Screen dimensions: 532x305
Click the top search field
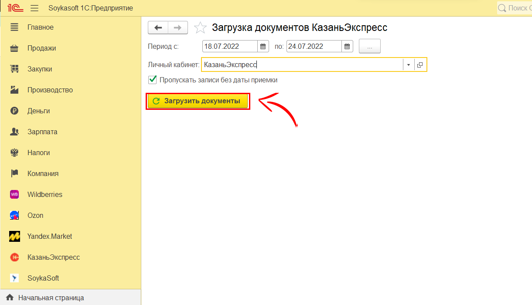515,8
